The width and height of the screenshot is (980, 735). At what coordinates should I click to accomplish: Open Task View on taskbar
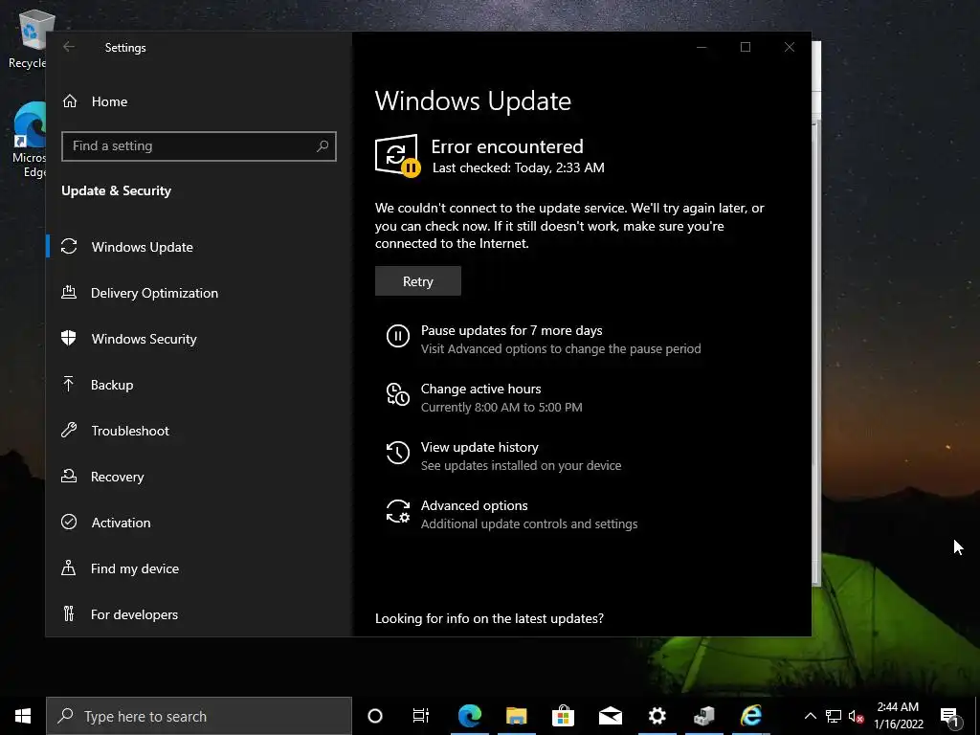[421, 716]
